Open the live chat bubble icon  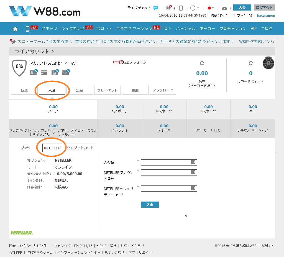[156, 7]
